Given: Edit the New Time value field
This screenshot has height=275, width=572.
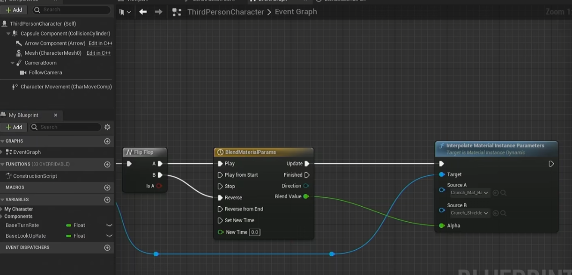Looking at the screenshot, I should click(x=254, y=232).
